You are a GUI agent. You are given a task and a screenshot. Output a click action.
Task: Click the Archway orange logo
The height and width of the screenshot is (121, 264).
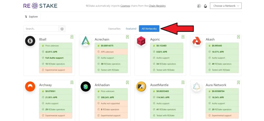[30, 86]
